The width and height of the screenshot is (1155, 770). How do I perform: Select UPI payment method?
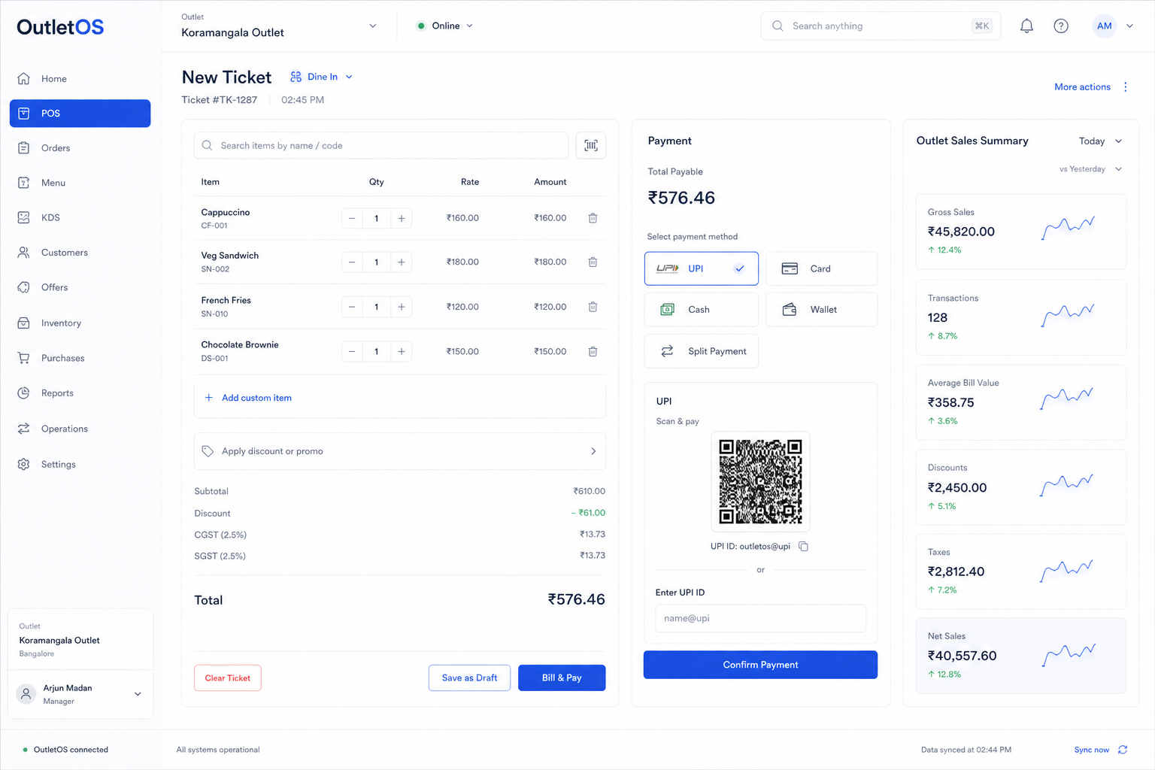click(x=702, y=268)
